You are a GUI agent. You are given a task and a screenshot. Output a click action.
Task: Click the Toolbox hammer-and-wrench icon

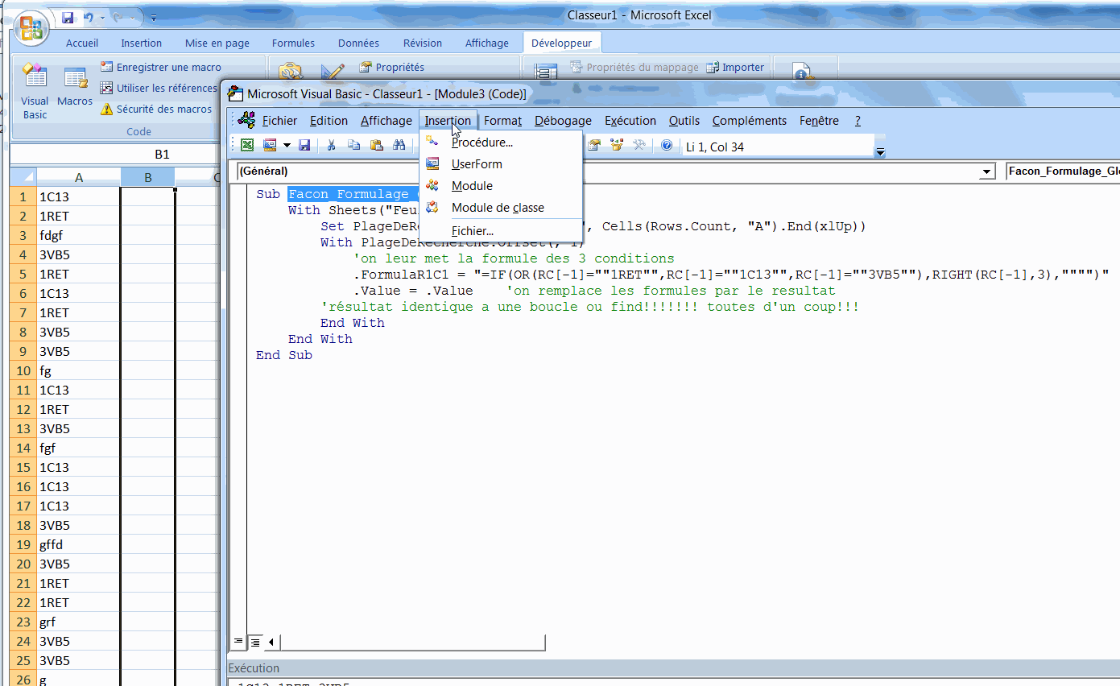point(639,146)
